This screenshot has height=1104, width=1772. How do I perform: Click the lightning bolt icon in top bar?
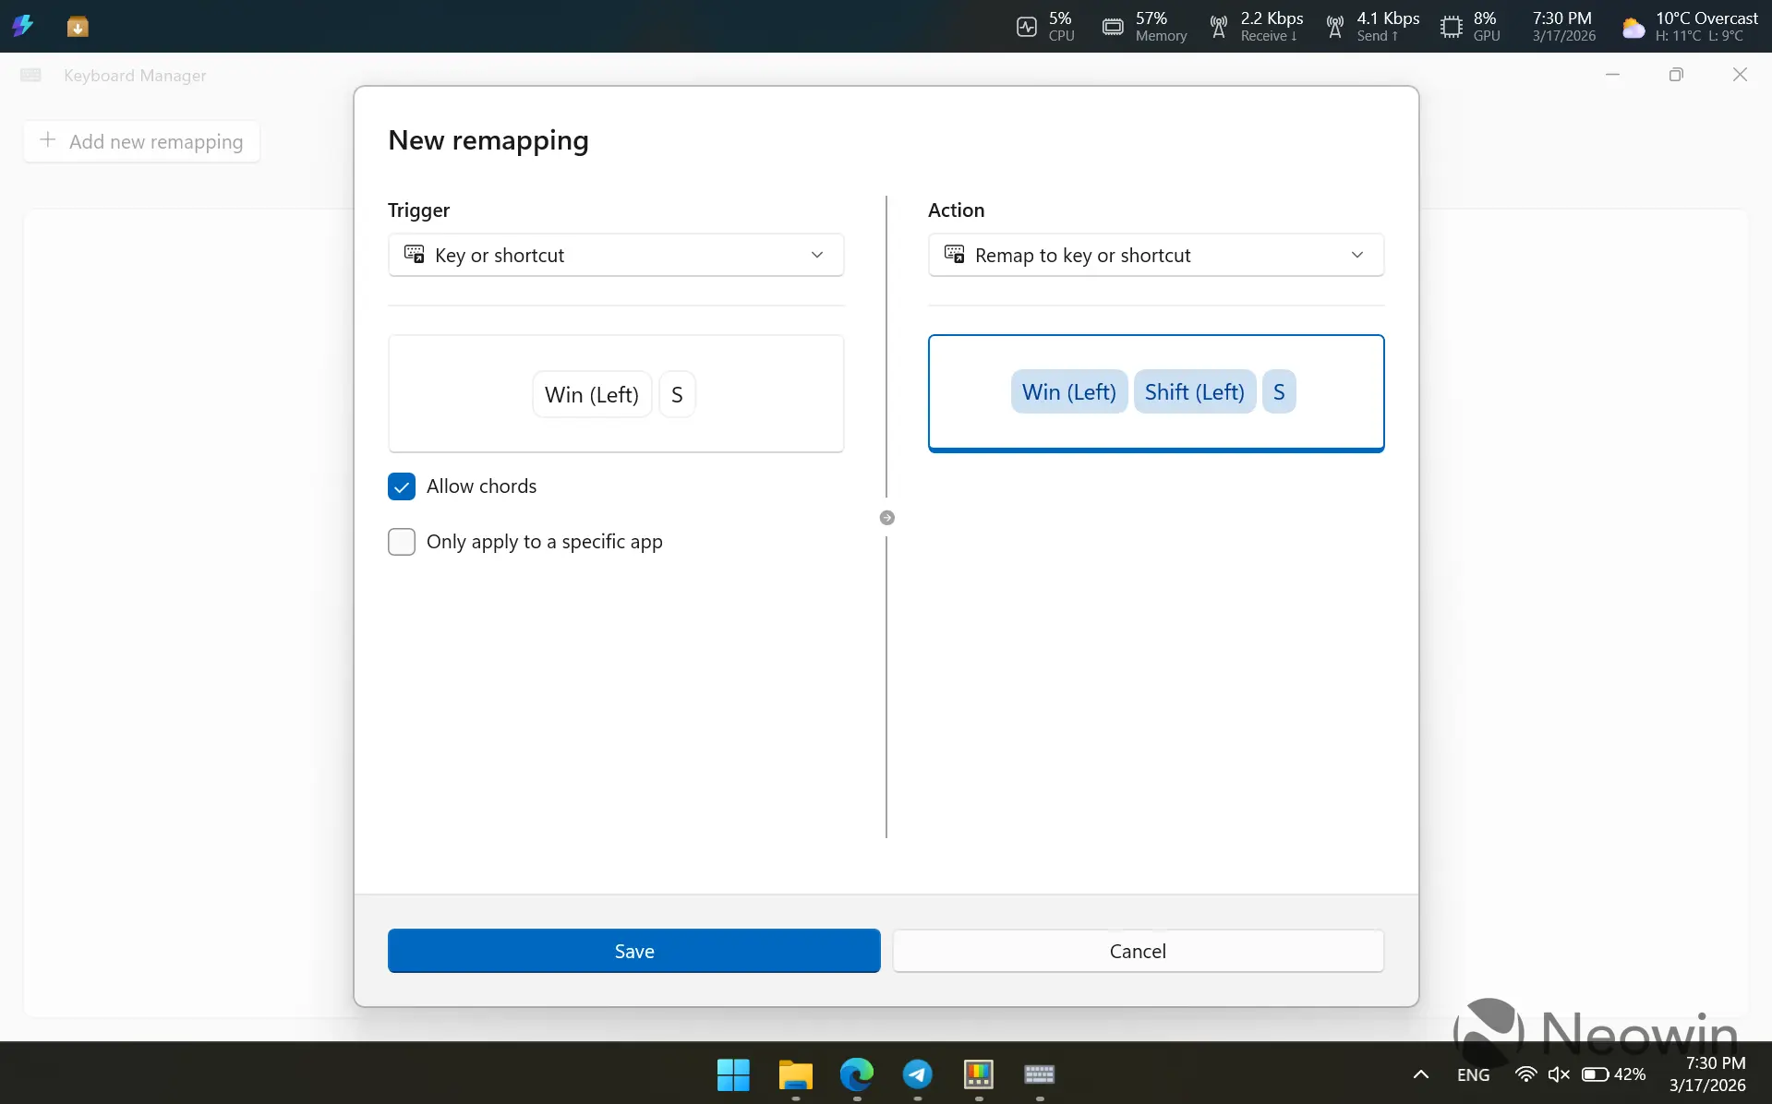[x=22, y=26]
